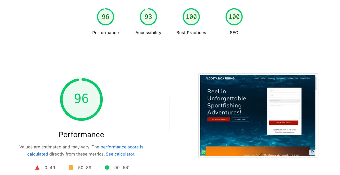Click the Best Practices gauge showing 100
Viewport: 340px width, 175px height.
point(191,17)
